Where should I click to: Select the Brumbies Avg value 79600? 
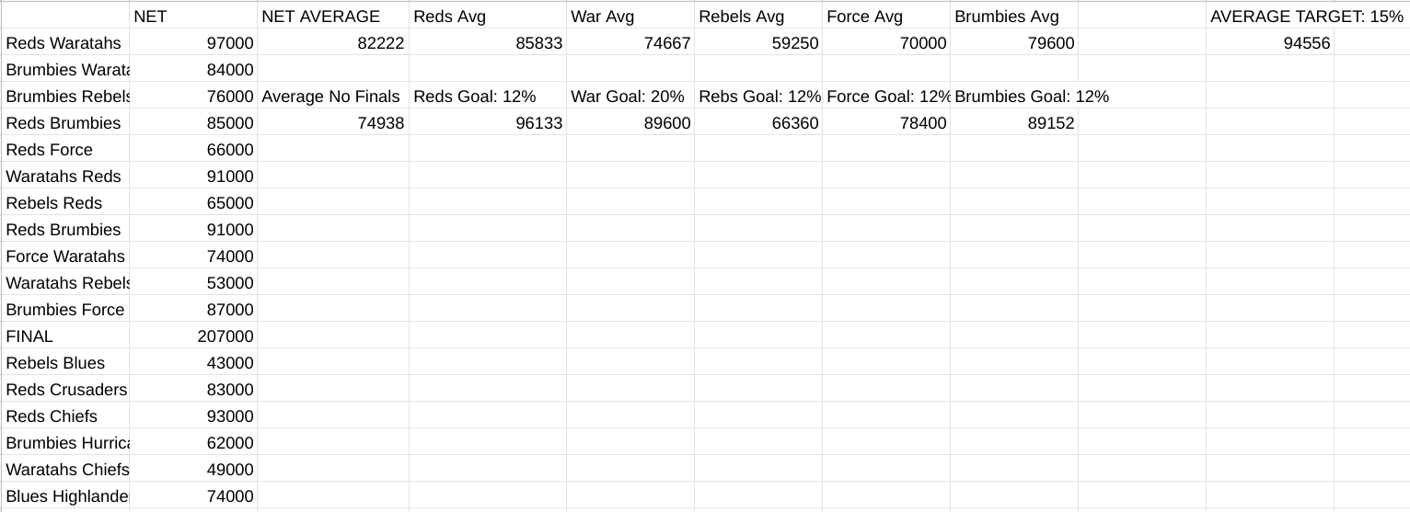pos(1014,43)
